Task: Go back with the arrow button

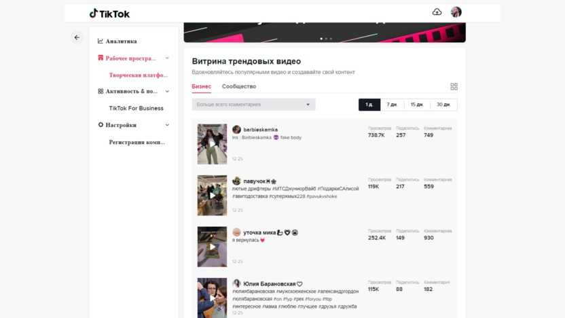Action: pos(77,37)
